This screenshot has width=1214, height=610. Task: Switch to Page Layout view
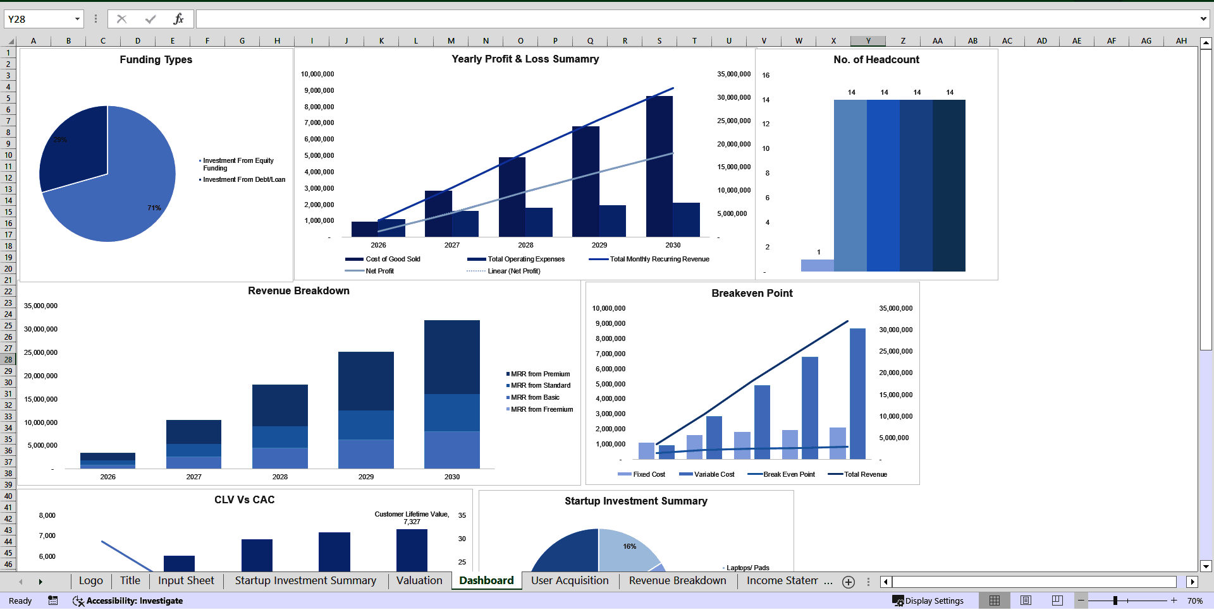1026,601
